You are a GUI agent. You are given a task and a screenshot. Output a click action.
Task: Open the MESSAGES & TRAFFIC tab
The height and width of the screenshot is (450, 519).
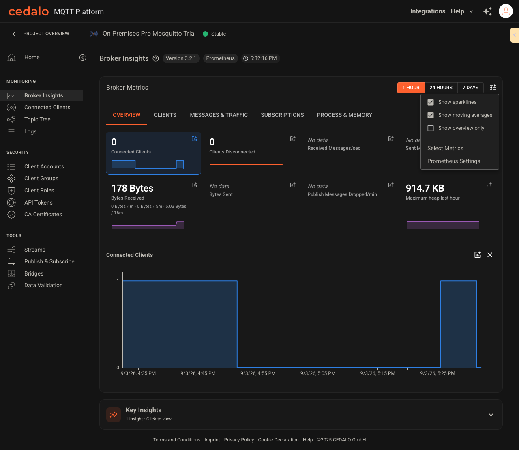pos(219,115)
